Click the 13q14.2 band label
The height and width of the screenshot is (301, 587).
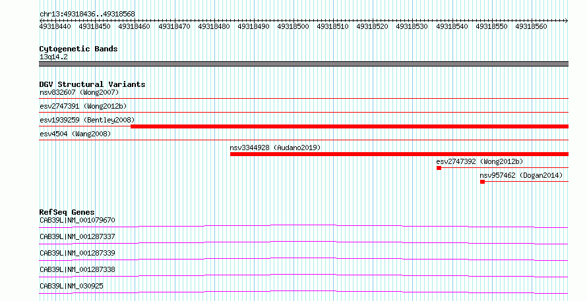[x=53, y=57]
